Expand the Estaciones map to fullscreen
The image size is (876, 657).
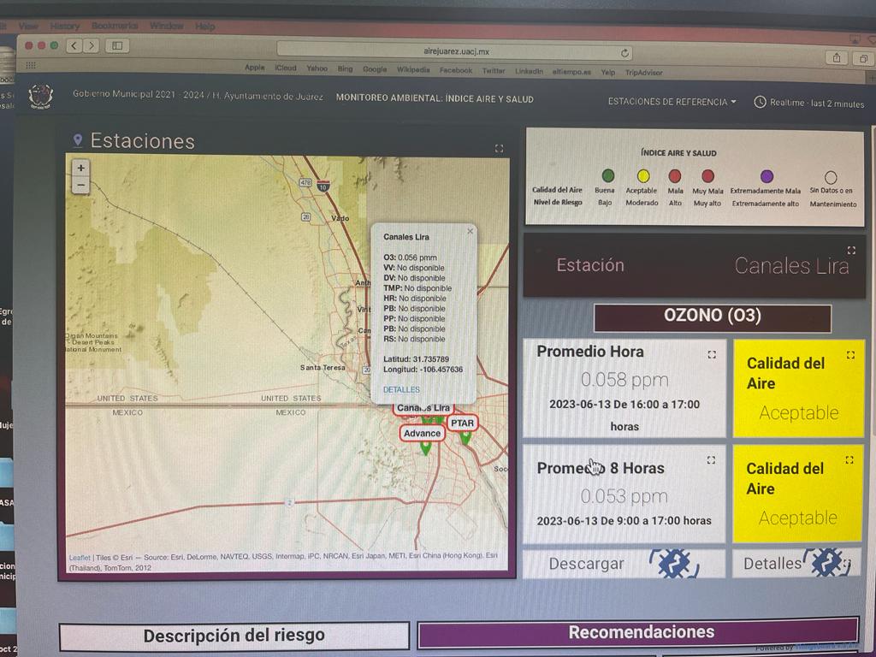499,148
